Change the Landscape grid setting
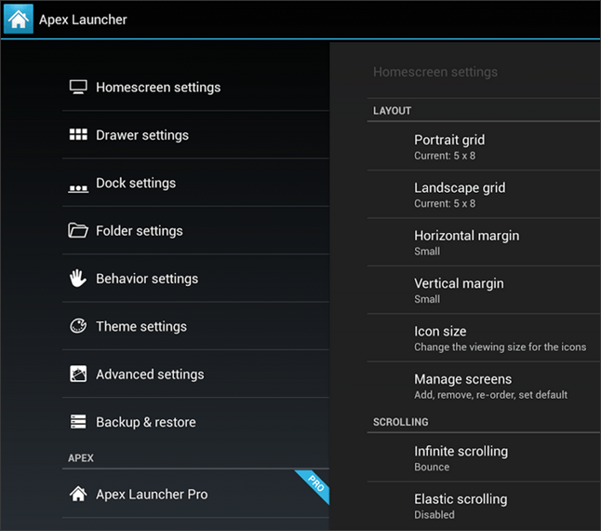This screenshot has width=601, height=531. (484, 195)
